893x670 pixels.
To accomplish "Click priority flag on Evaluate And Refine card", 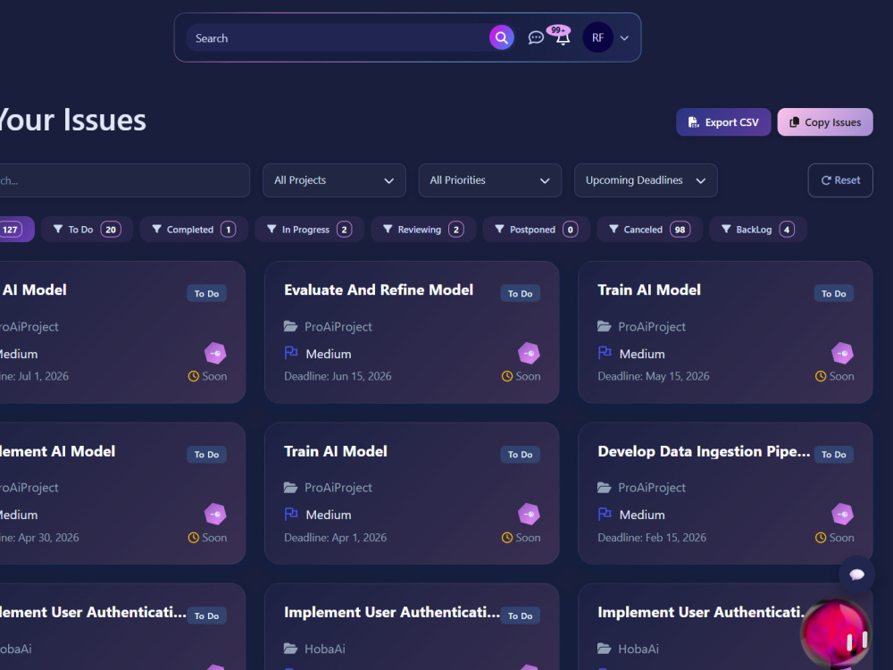I will 291,353.
